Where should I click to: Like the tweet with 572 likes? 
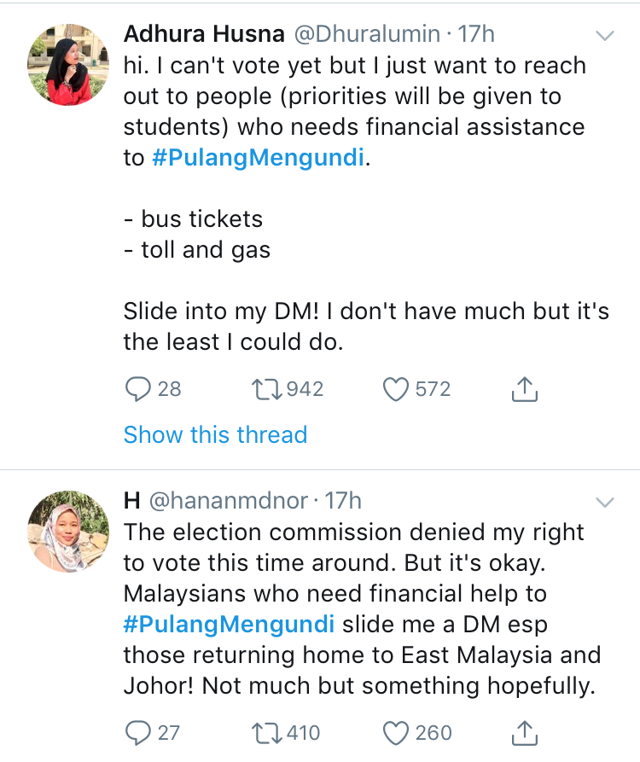(396, 390)
